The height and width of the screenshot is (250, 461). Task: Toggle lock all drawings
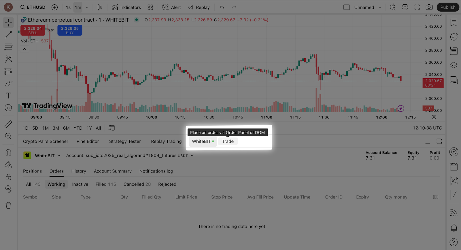[x=8, y=177]
